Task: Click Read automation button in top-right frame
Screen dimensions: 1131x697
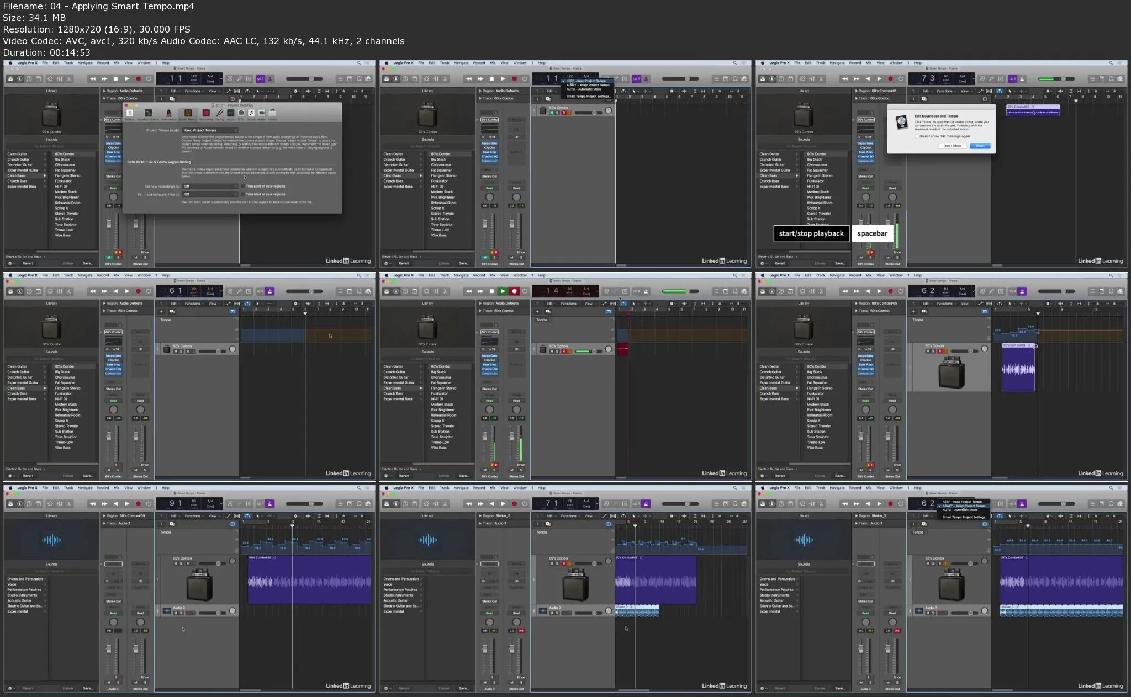Action: click(865, 188)
